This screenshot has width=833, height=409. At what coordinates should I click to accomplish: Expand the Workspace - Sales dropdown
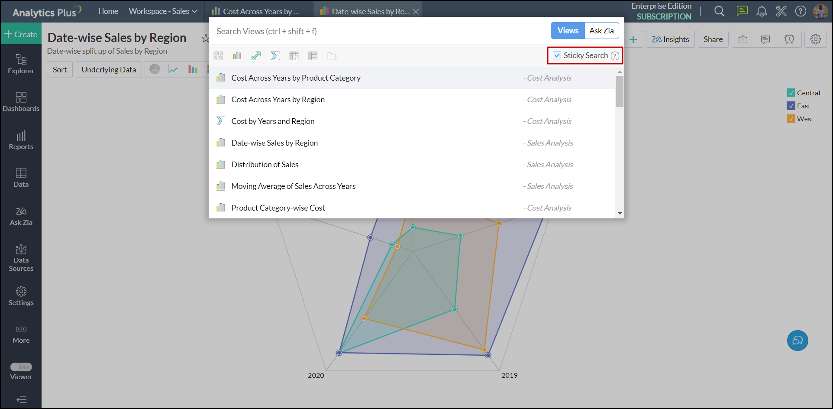[163, 11]
